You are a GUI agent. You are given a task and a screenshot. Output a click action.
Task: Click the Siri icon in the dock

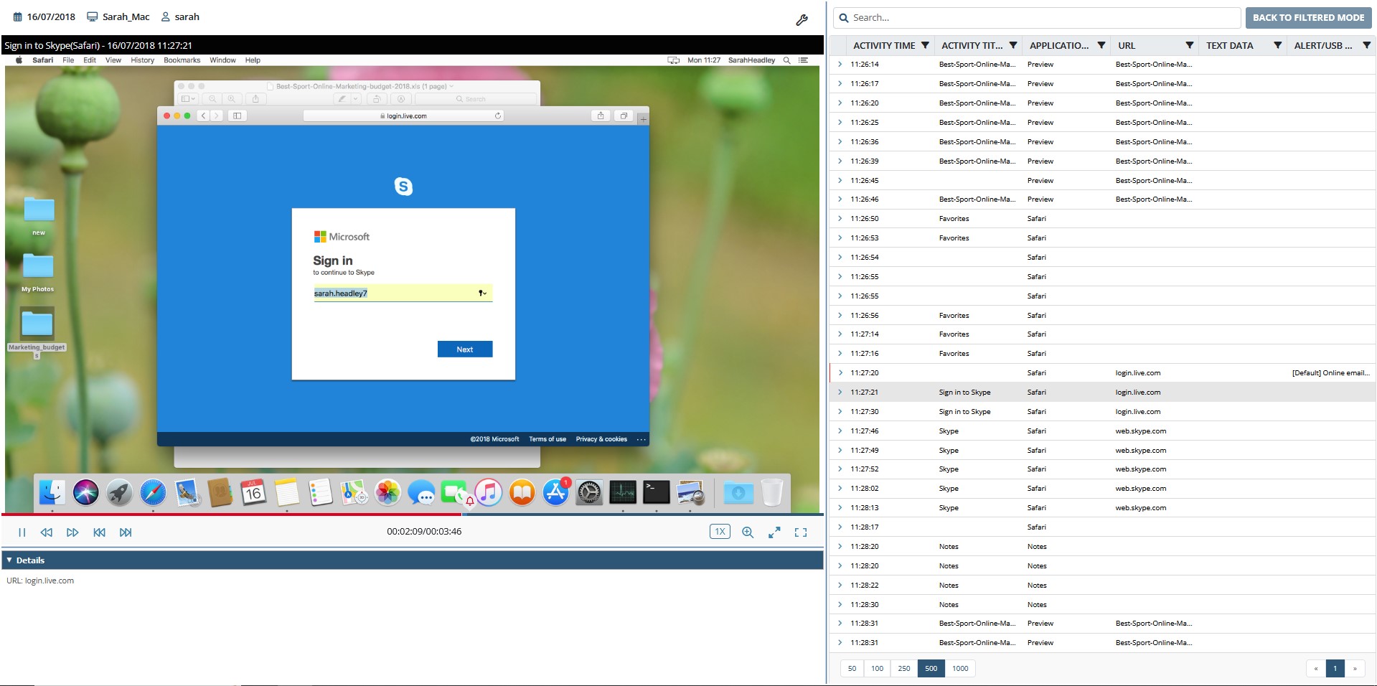click(x=85, y=492)
